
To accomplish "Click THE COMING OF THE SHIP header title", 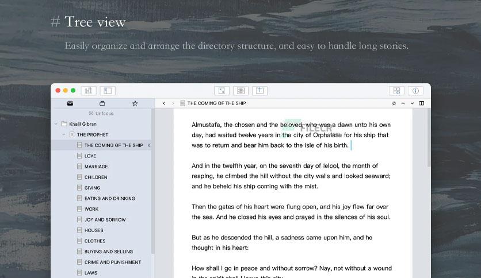I will pyautogui.click(x=216, y=103).
